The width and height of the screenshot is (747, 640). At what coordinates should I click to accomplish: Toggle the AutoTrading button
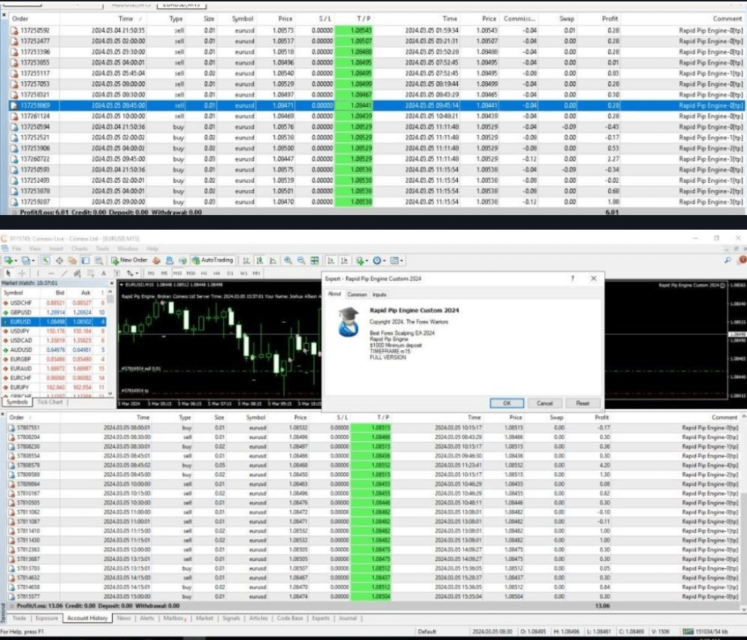(x=212, y=260)
